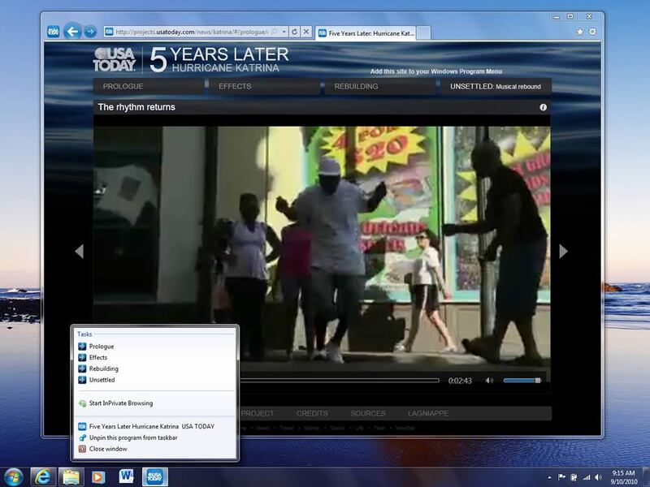
Task: Click the SOURCES link below the video
Action: click(367, 413)
